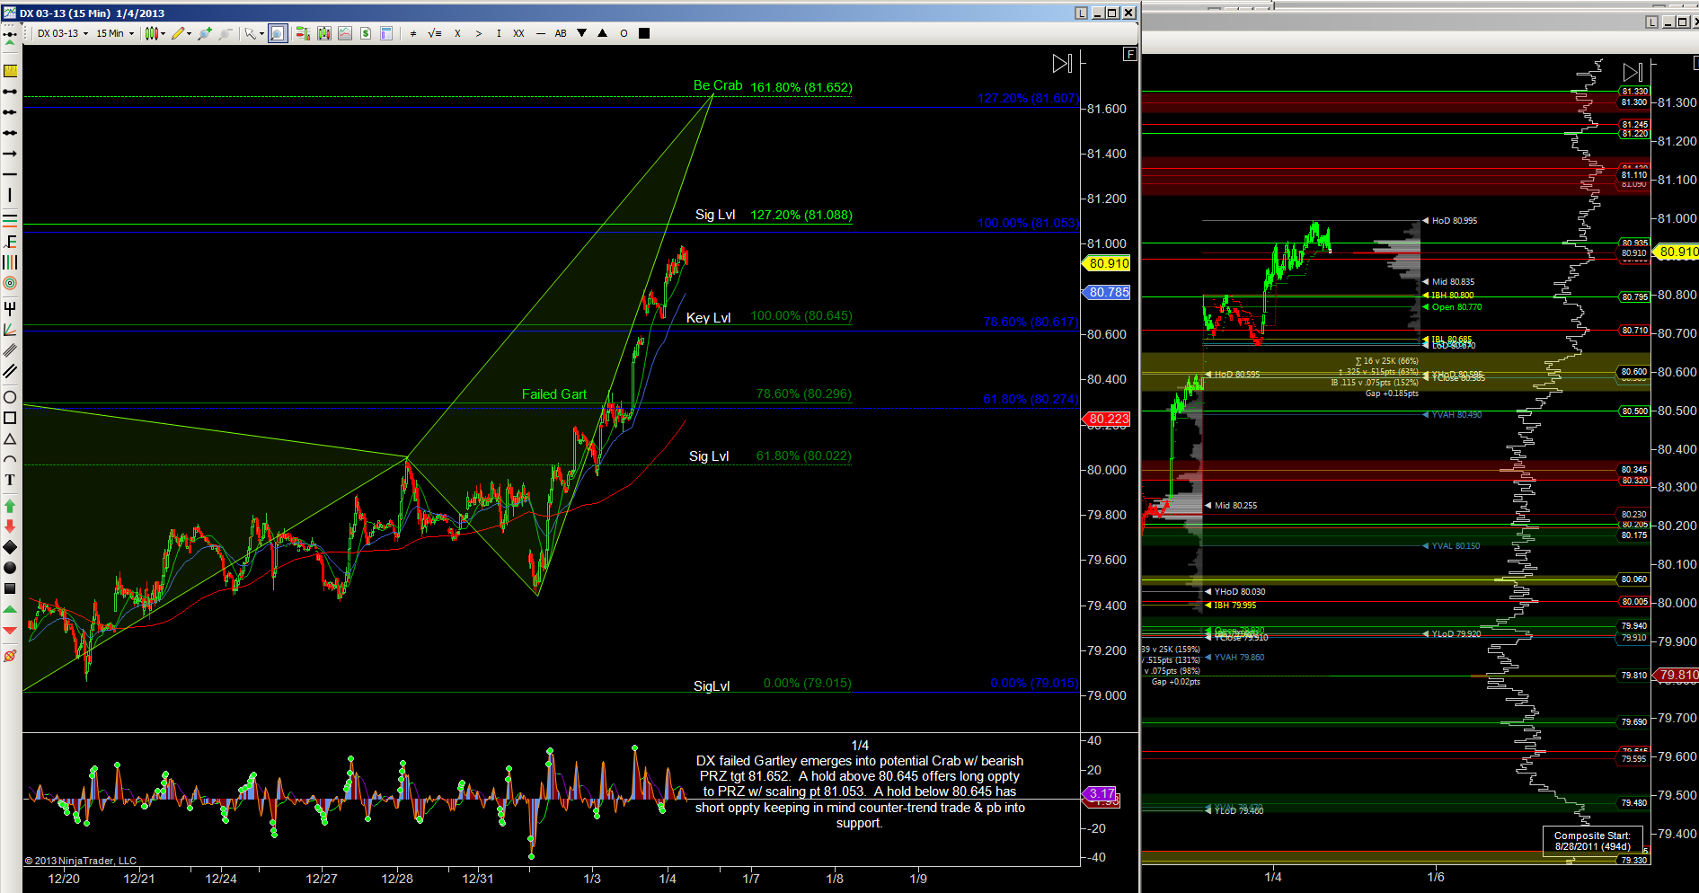Click the Chart Trader dollar icon

coord(366,33)
